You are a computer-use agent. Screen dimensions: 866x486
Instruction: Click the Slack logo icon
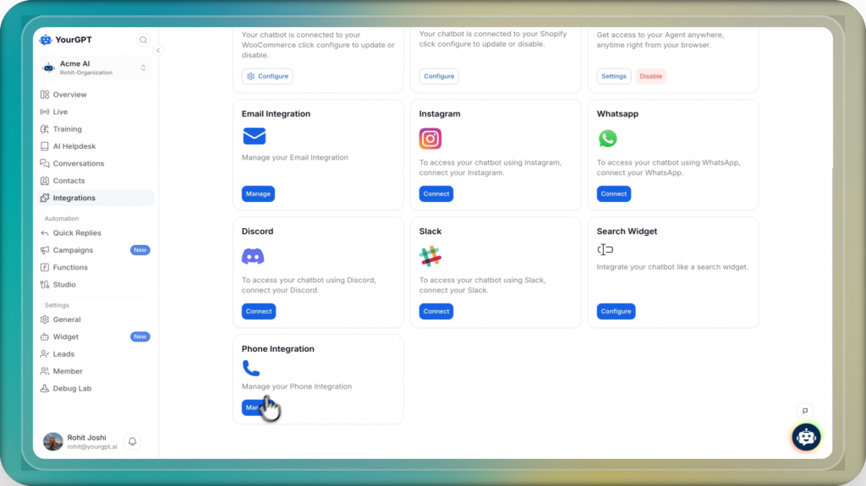tap(430, 256)
